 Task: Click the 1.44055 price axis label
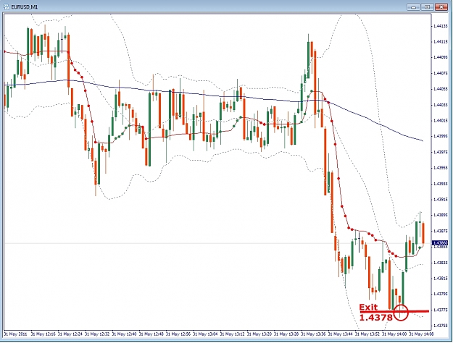pos(441,89)
